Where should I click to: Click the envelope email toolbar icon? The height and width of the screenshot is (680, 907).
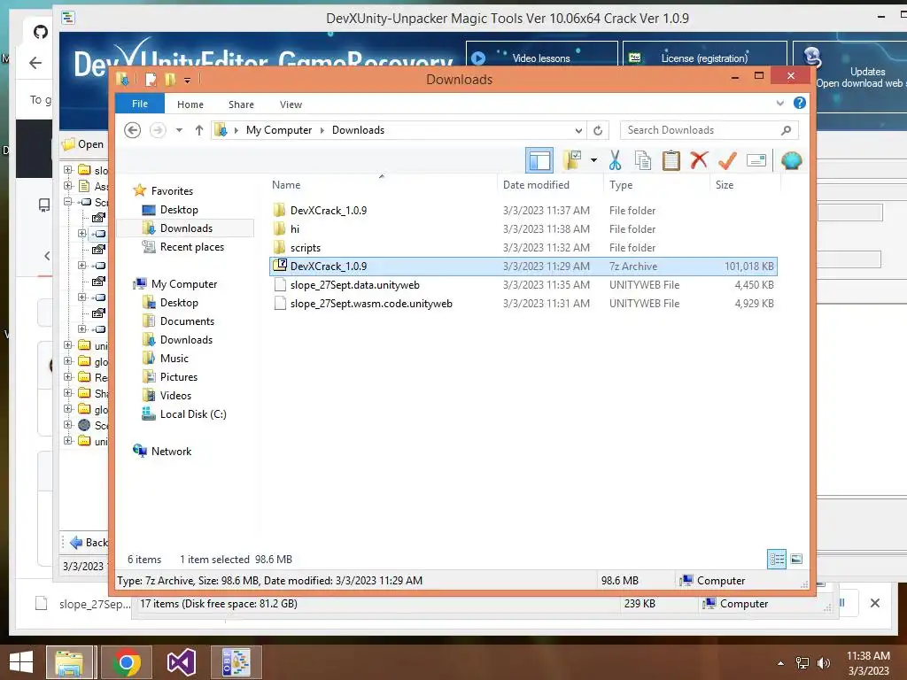[756, 160]
